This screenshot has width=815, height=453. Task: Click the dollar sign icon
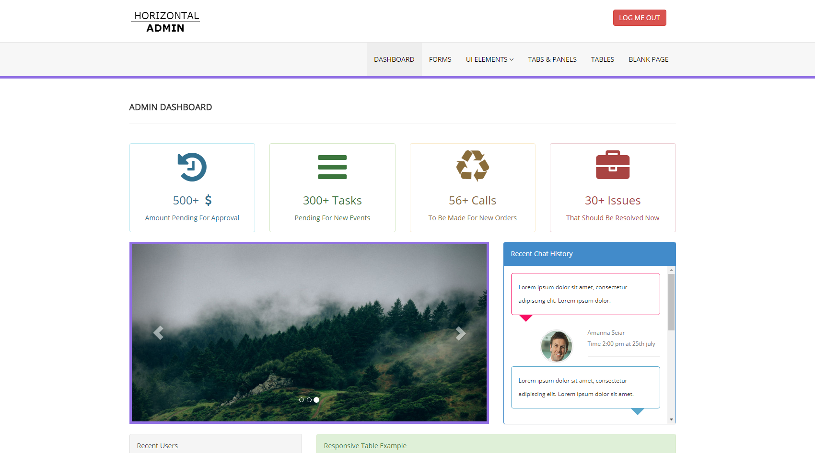(x=208, y=200)
